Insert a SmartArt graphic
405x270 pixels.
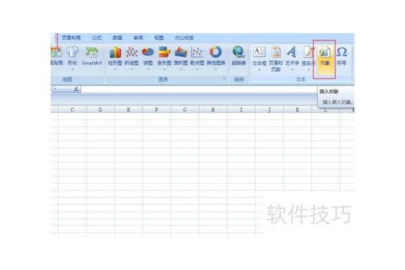pyautogui.click(x=92, y=56)
